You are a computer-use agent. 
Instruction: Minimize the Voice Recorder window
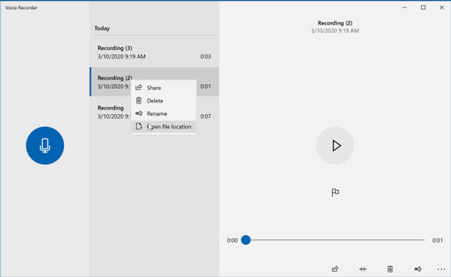coord(404,8)
